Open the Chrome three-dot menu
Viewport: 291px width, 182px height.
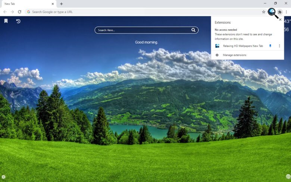pyautogui.click(x=287, y=12)
